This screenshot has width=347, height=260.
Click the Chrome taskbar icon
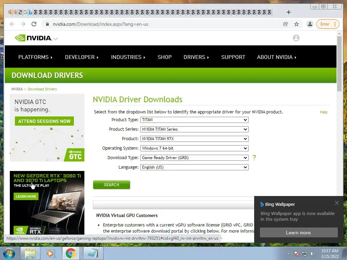pyautogui.click(x=71, y=253)
